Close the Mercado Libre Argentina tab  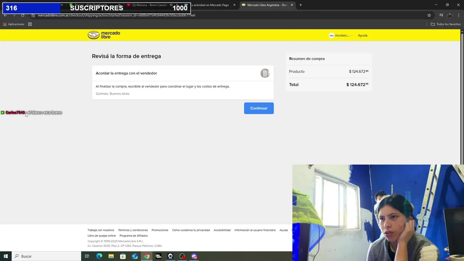(x=292, y=5)
